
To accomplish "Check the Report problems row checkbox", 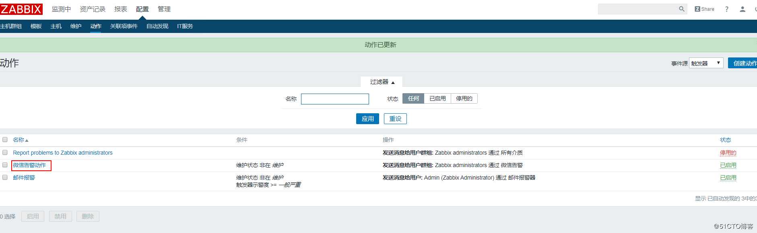I will tap(5, 152).
